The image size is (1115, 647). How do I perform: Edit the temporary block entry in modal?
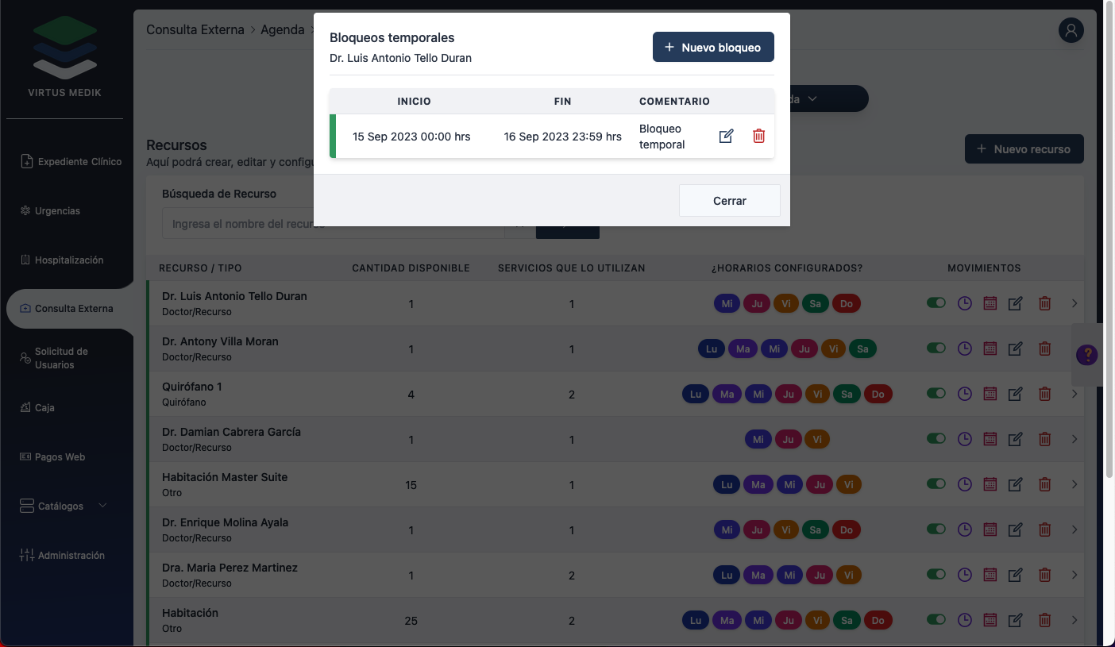(726, 136)
